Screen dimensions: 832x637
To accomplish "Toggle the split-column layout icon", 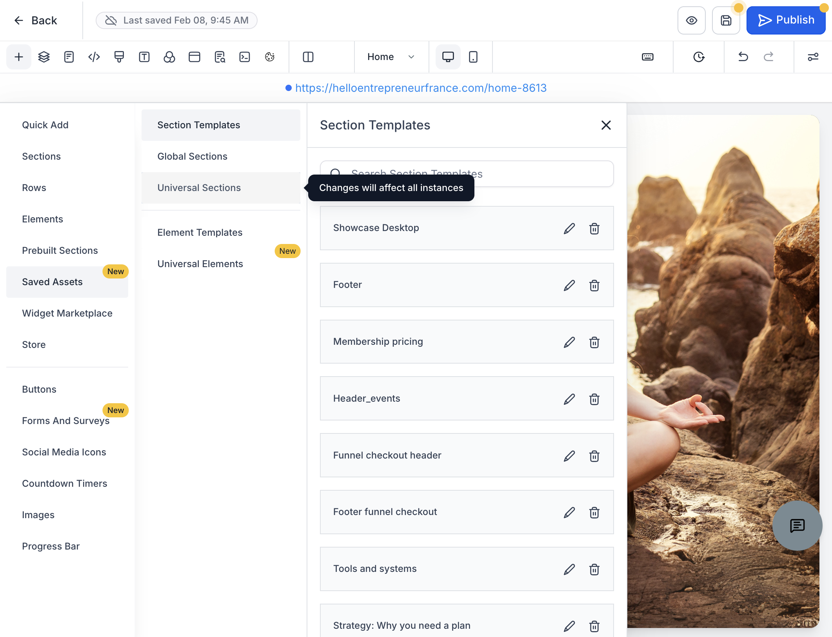I will pos(308,57).
